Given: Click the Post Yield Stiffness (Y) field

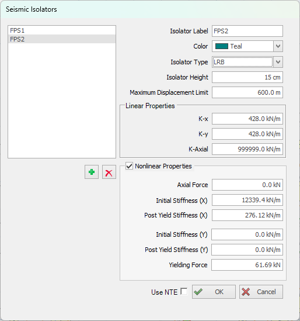Looking at the screenshot, I should coord(247,250).
